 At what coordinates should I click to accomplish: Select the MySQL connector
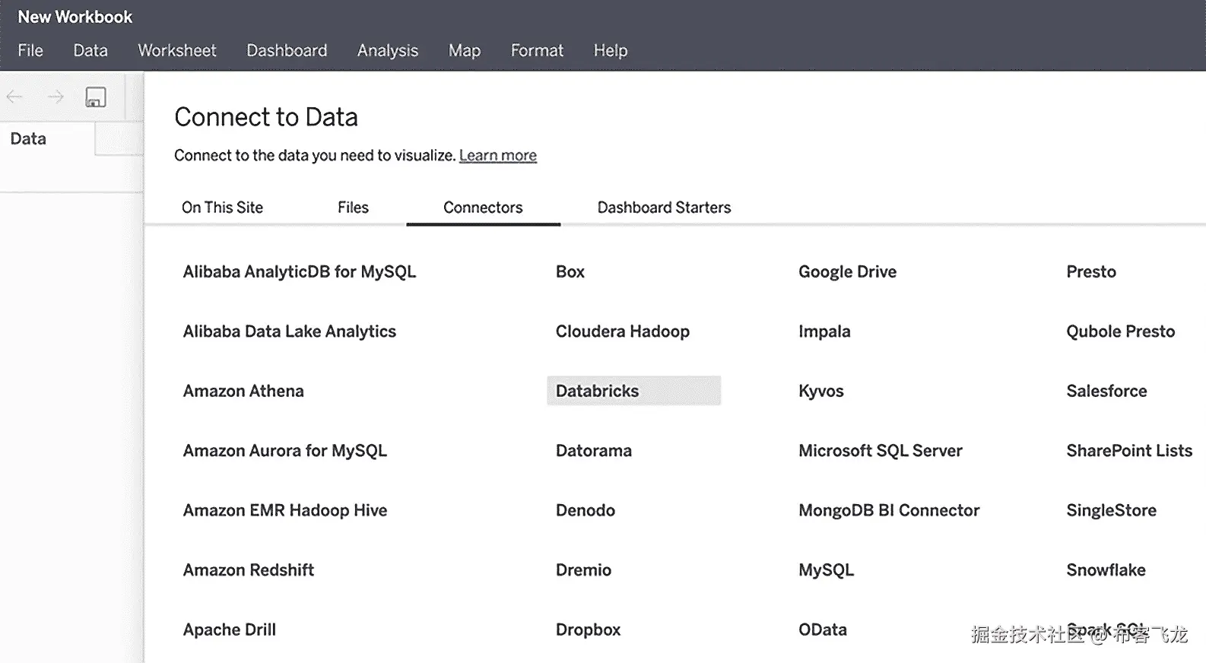click(827, 569)
